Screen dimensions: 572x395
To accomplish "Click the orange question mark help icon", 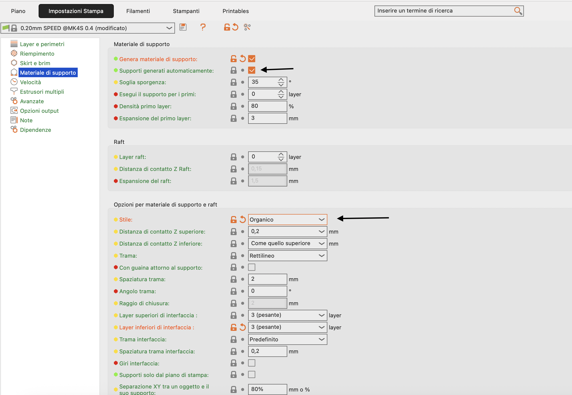I will coord(203,27).
